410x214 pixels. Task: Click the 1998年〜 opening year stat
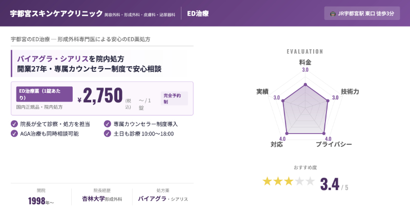click(x=41, y=201)
